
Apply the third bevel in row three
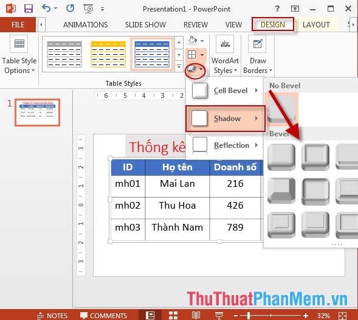(x=347, y=225)
